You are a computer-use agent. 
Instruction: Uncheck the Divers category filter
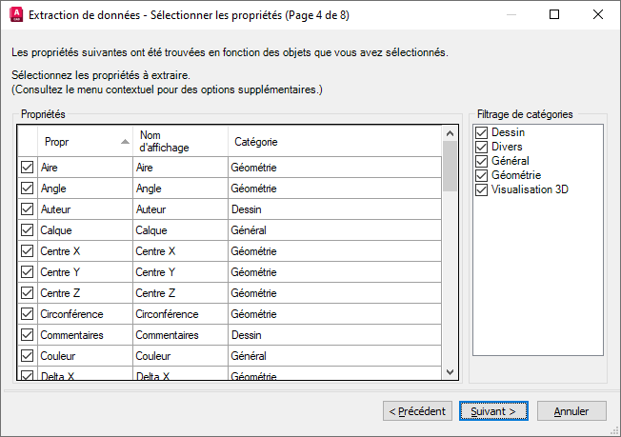tap(482, 148)
